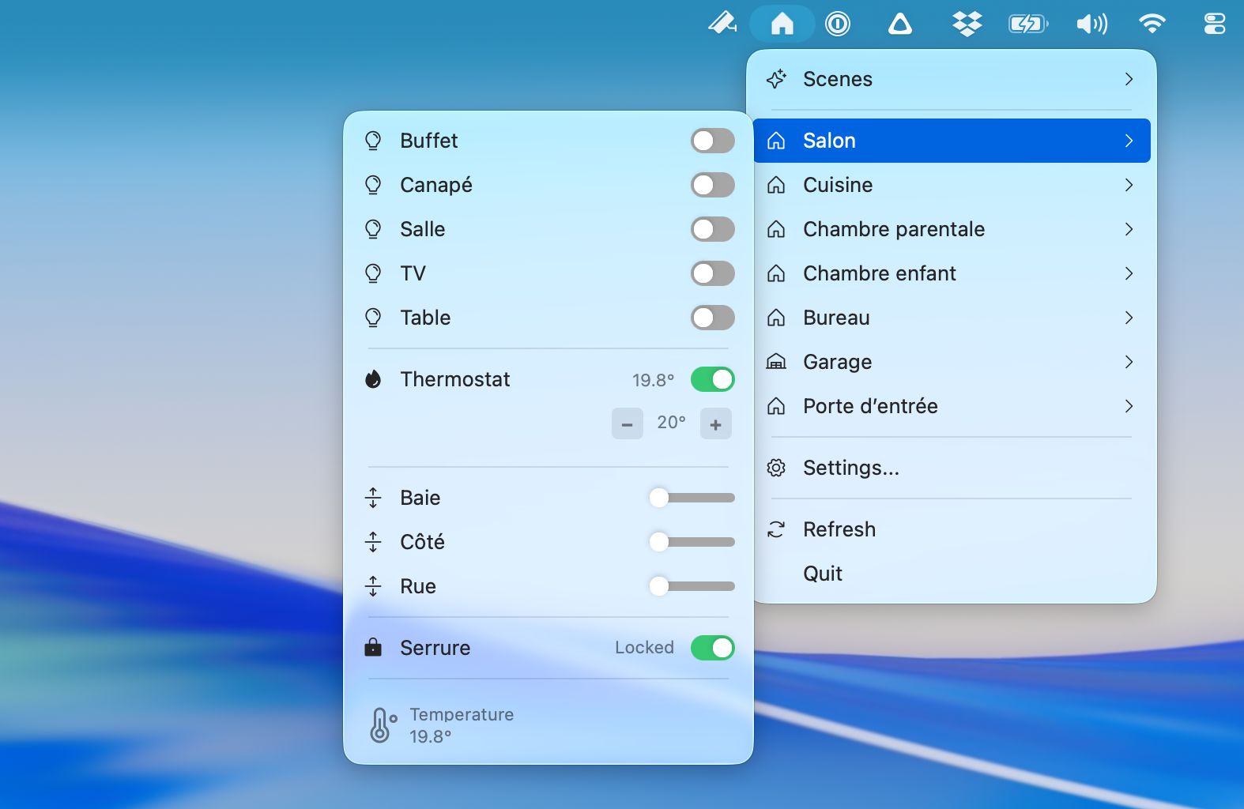Select the Bureau menu entry
This screenshot has height=809, width=1244.
[836, 318]
